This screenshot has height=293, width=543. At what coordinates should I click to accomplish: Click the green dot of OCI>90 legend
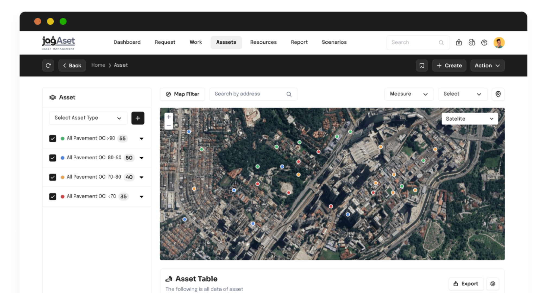click(62, 139)
